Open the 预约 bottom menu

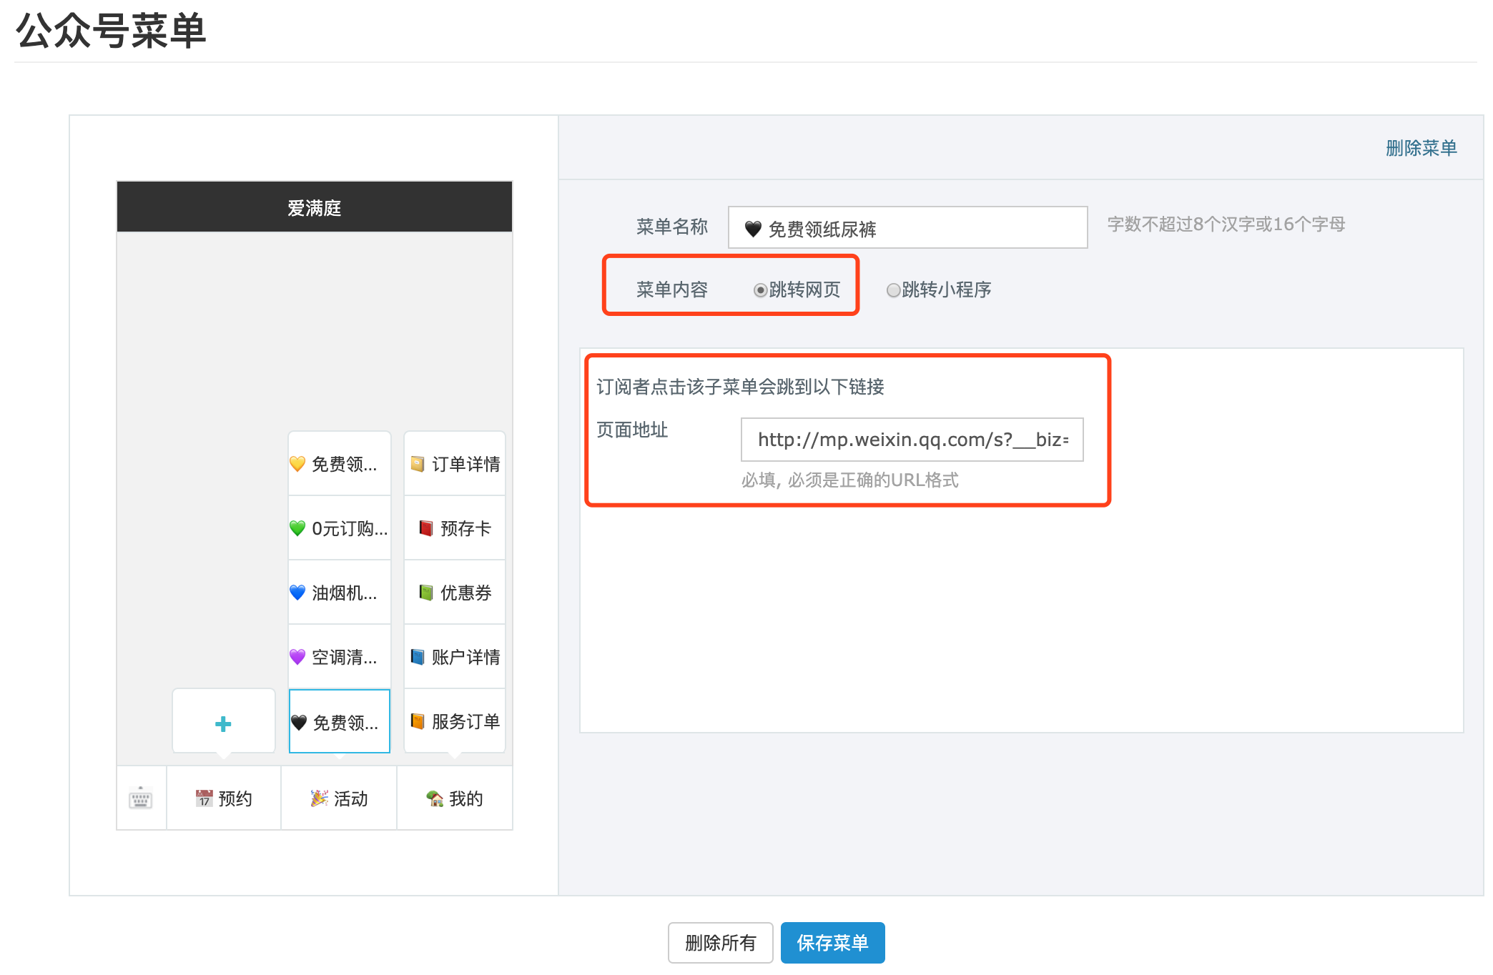tap(224, 798)
